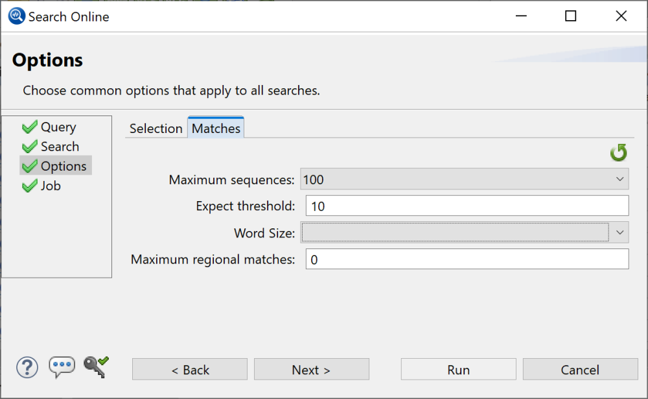
Task: Advance with the Next button
Action: coord(311,369)
